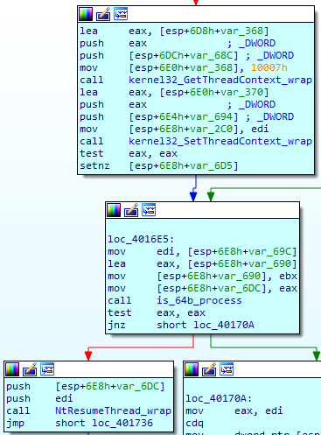Screen dimensions: 321x435
Task: Click the setnz mnemonic
Action: point(94,165)
